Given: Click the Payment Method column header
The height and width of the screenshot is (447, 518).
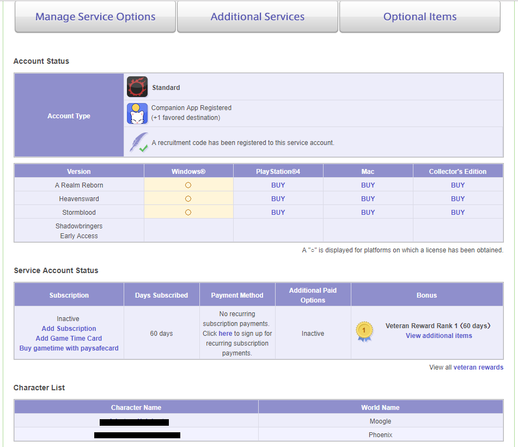Looking at the screenshot, I should tap(237, 295).
